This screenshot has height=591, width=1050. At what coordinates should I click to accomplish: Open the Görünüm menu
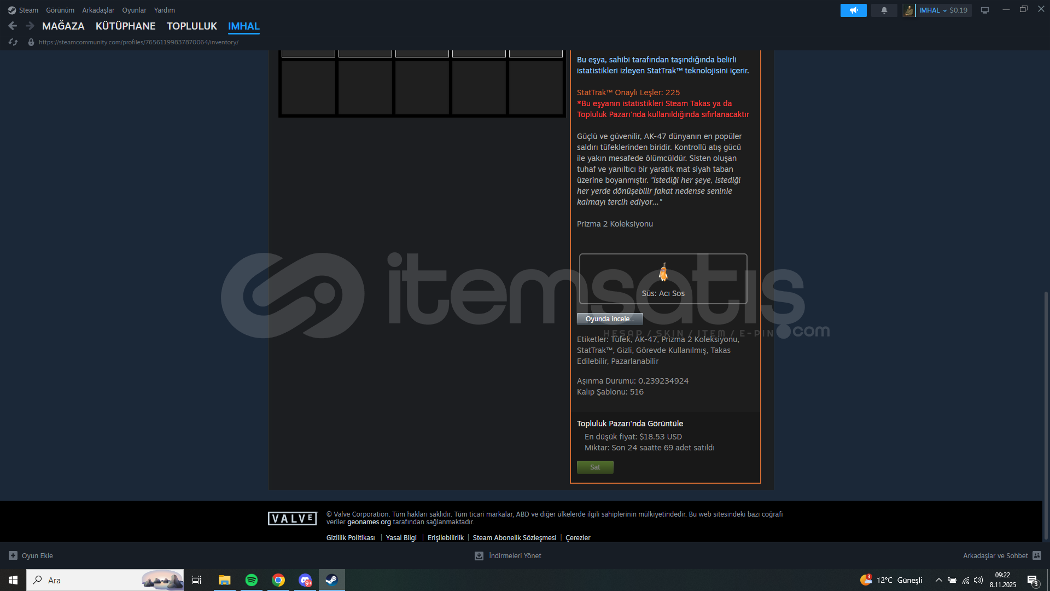[60, 10]
